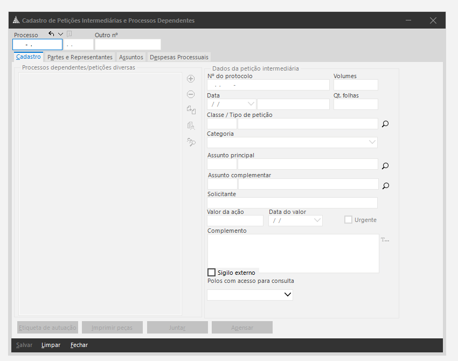
Task: Click the Solicitante input field
Action: click(x=292, y=203)
